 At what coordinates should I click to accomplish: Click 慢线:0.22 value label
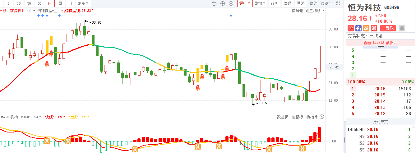[x=79, y=117]
